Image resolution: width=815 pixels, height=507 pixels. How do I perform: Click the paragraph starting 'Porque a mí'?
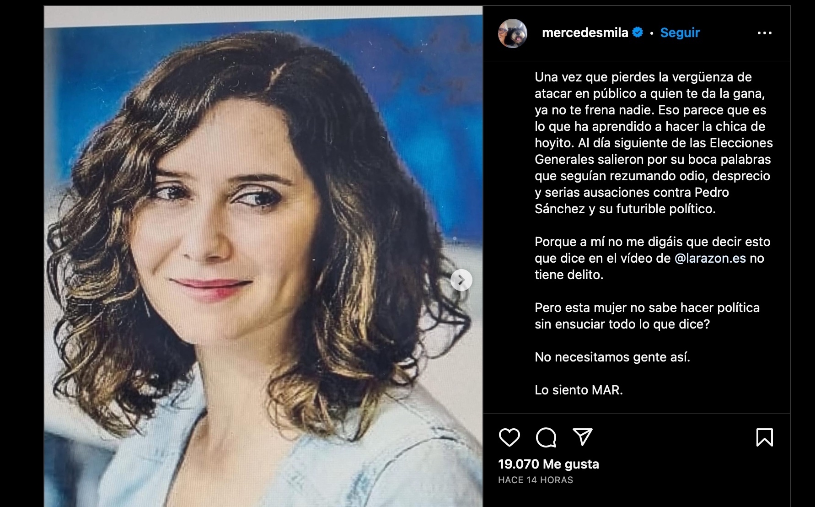[653, 258]
